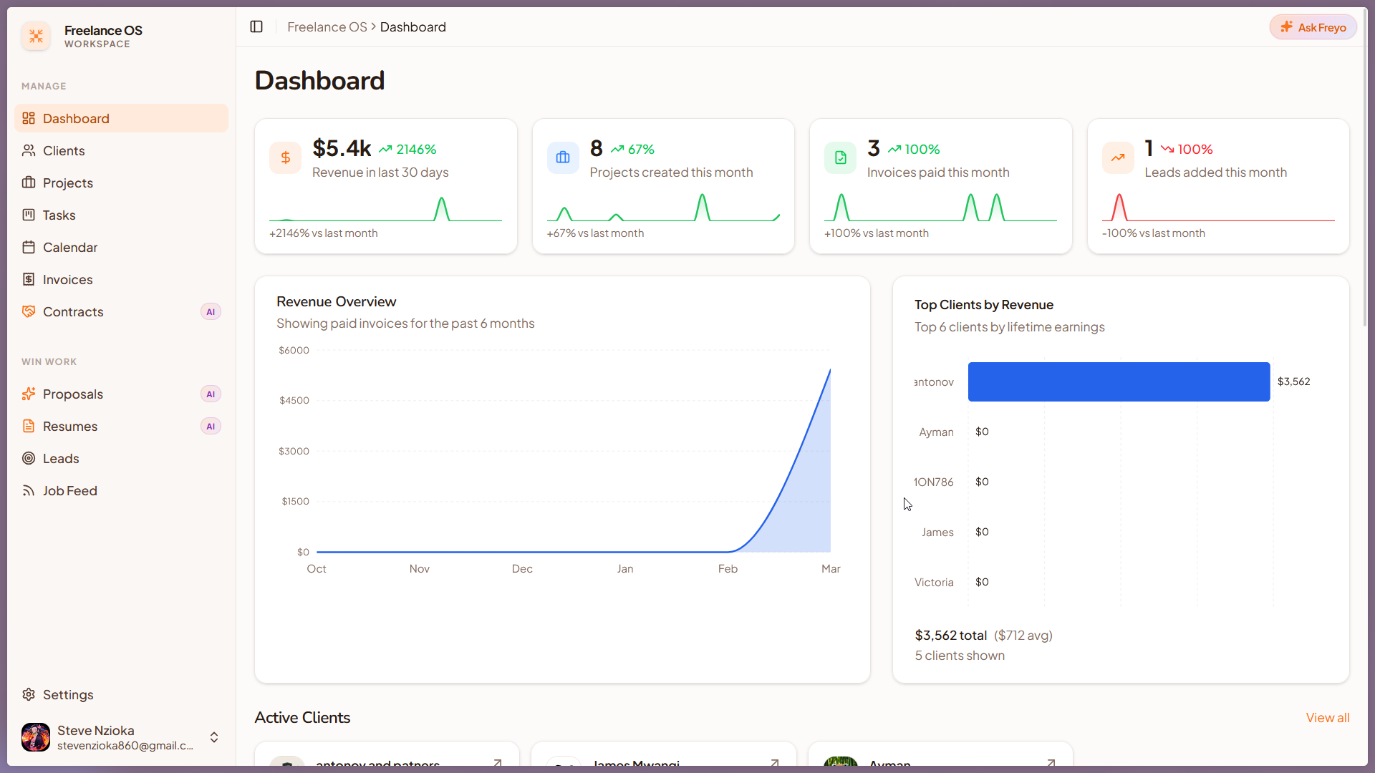Screen dimensions: 1375x773
Task: Click antonov's blue revenue bar
Action: click(1119, 381)
